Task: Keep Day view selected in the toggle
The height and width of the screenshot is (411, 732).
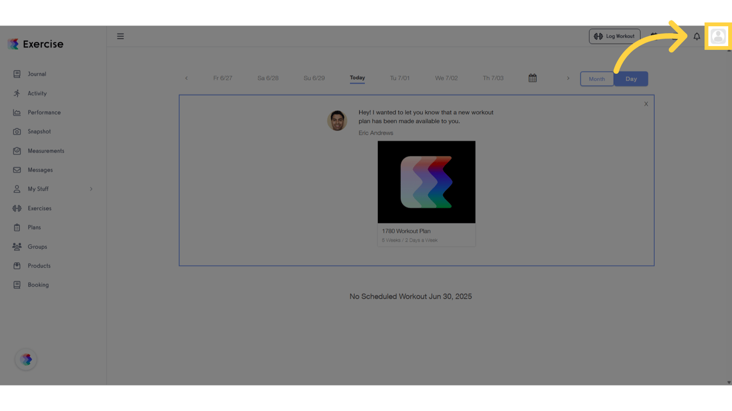Action: pyautogui.click(x=631, y=79)
